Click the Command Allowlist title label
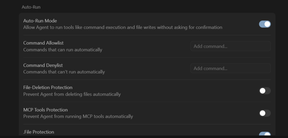 pos(43,43)
